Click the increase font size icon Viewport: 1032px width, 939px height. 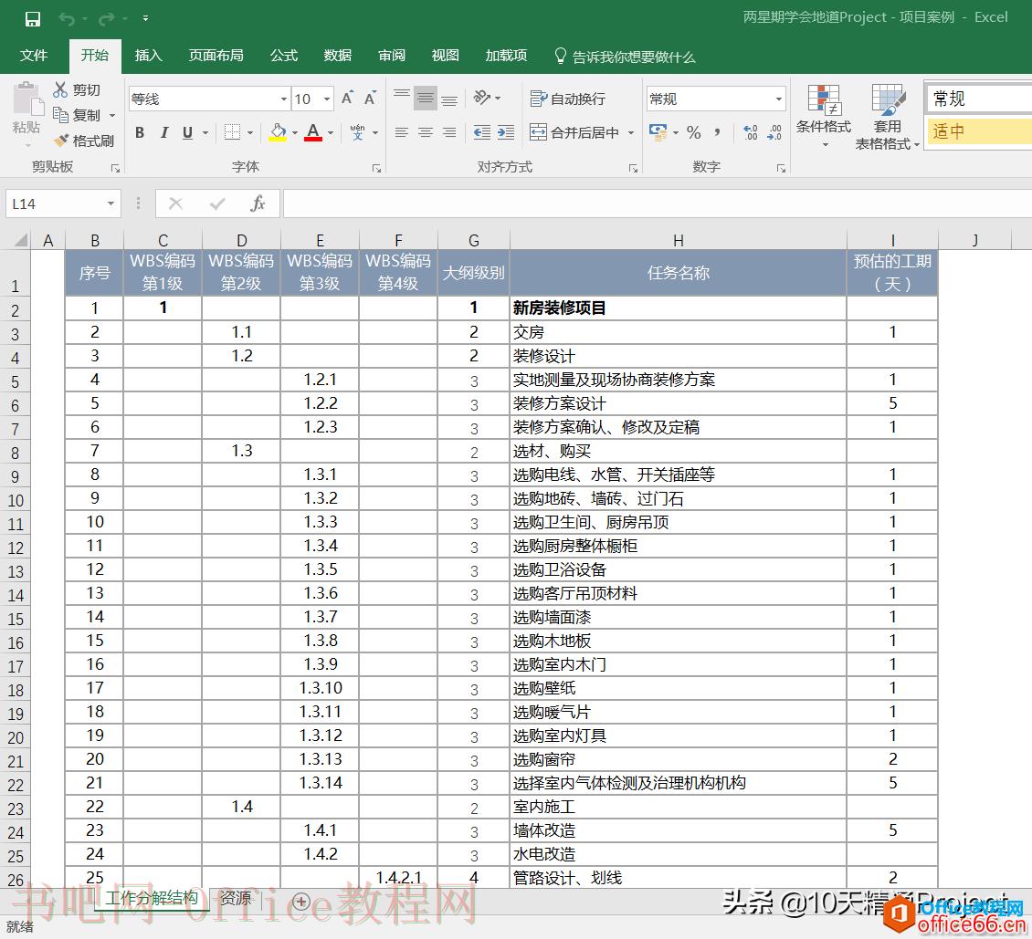pos(348,98)
